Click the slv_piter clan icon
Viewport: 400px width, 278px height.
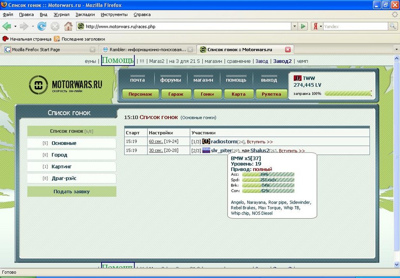coord(206,150)
